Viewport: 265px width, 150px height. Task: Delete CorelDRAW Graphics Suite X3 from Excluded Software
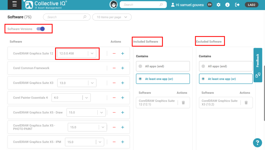pyautogui.click(x=246, y=103)
